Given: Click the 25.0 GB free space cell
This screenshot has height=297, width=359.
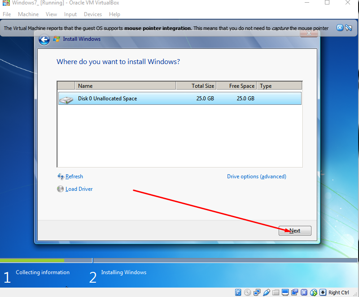Looking at the screenshot, I should coord(245,98).
